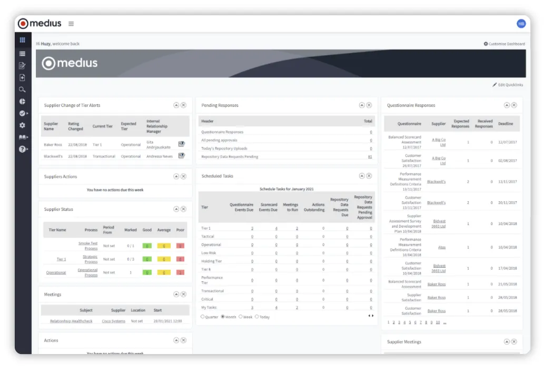
Task: Collapse the Supplier Meetings widget
Action: pyautogui.click(x=507, y=341)
